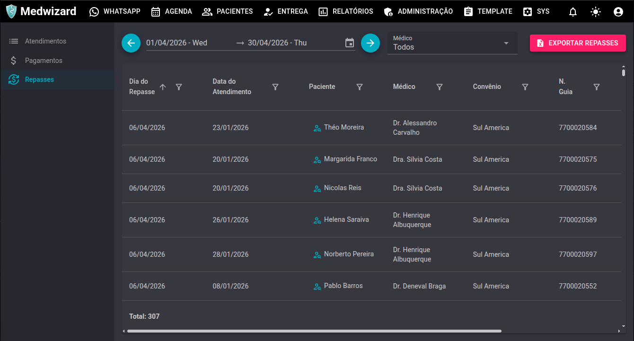Click patient name Helena Saraiva
Screen dimensions: 634x341
[x=346, y=219]
